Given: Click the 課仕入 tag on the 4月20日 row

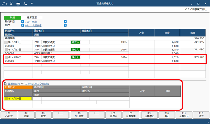Looking at the screenshot, I should [x=75, y=57].
